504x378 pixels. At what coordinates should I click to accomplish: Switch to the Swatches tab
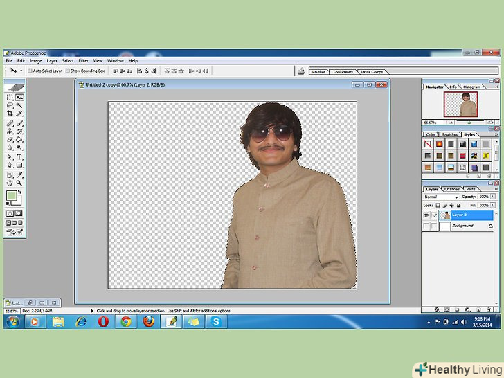(450, 134)
